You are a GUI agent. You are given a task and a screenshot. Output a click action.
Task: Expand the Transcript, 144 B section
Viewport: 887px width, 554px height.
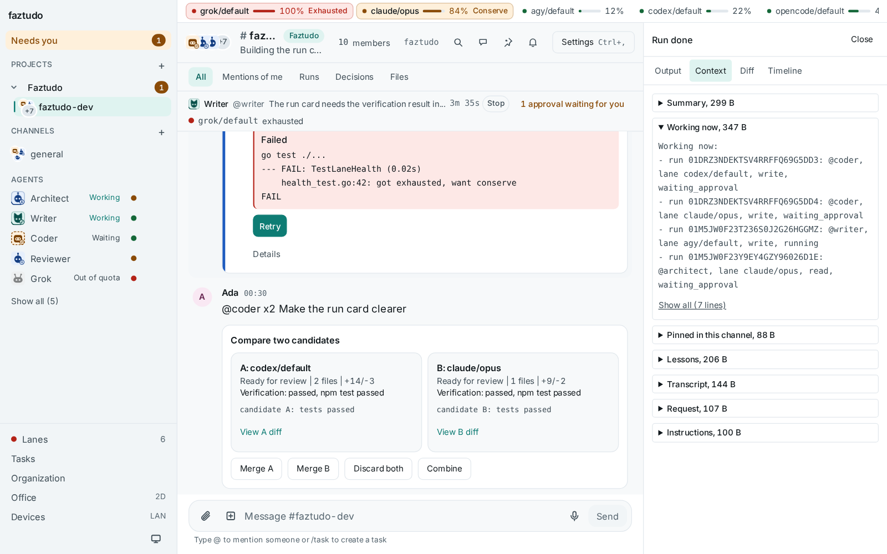(765, 384)
